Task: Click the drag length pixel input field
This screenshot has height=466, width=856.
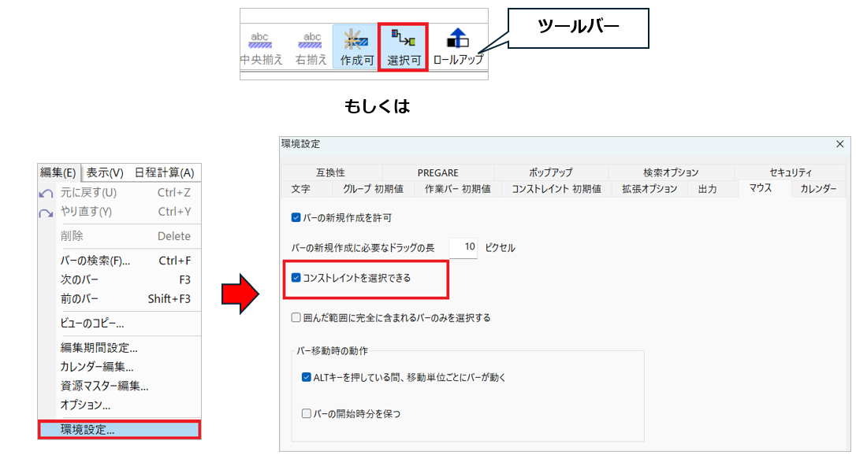Action: point(463,247)
